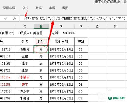Select column D header
This screenshot has height=103, width=127.
pyautogui.click(x=41, y=27)
